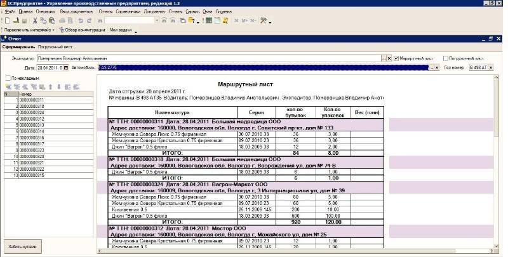508x257 pixels.
Task: Open the calendar picker beside Дата
Action: (x=65, y=67)
